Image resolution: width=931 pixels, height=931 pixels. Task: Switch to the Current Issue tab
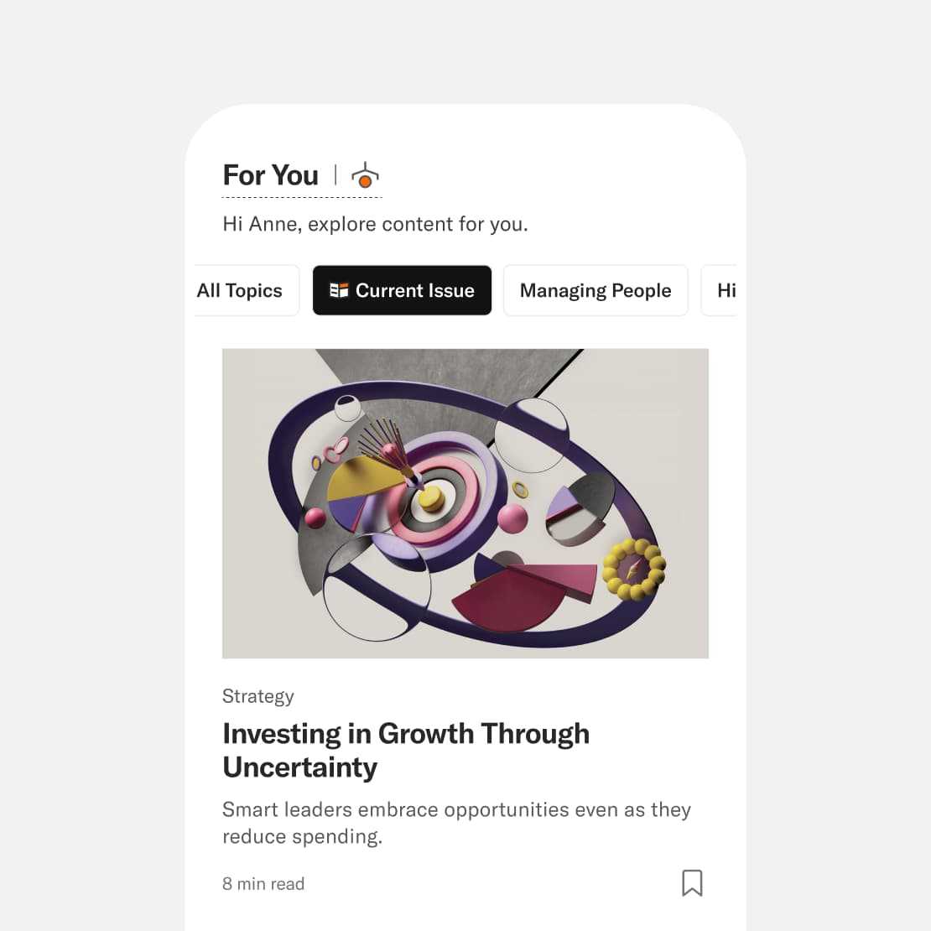[x=402, y=290]
